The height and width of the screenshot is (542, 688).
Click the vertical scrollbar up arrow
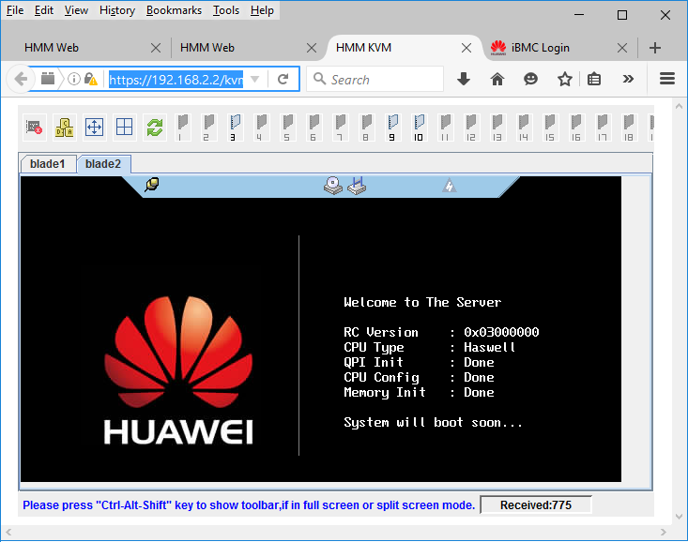[679, 106]
